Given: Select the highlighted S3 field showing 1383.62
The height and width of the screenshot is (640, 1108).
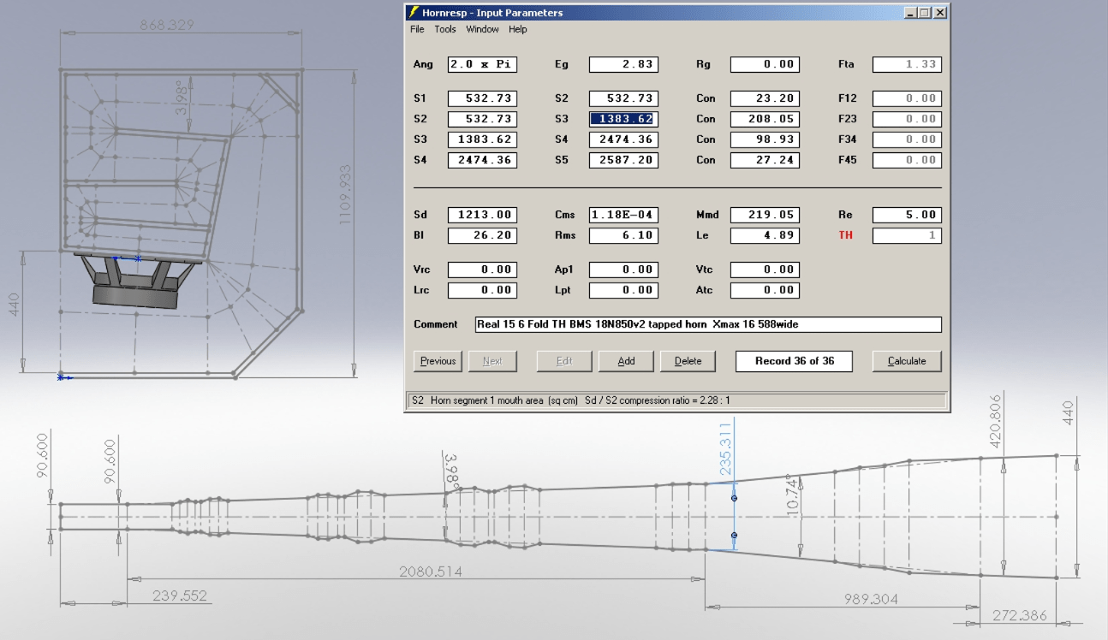Looking at the screenshot, I should pyautogui.click(x=623, y=119).
